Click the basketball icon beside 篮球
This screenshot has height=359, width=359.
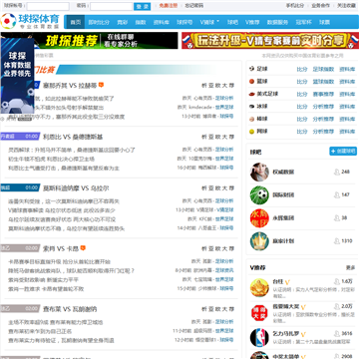pos(251,81)
